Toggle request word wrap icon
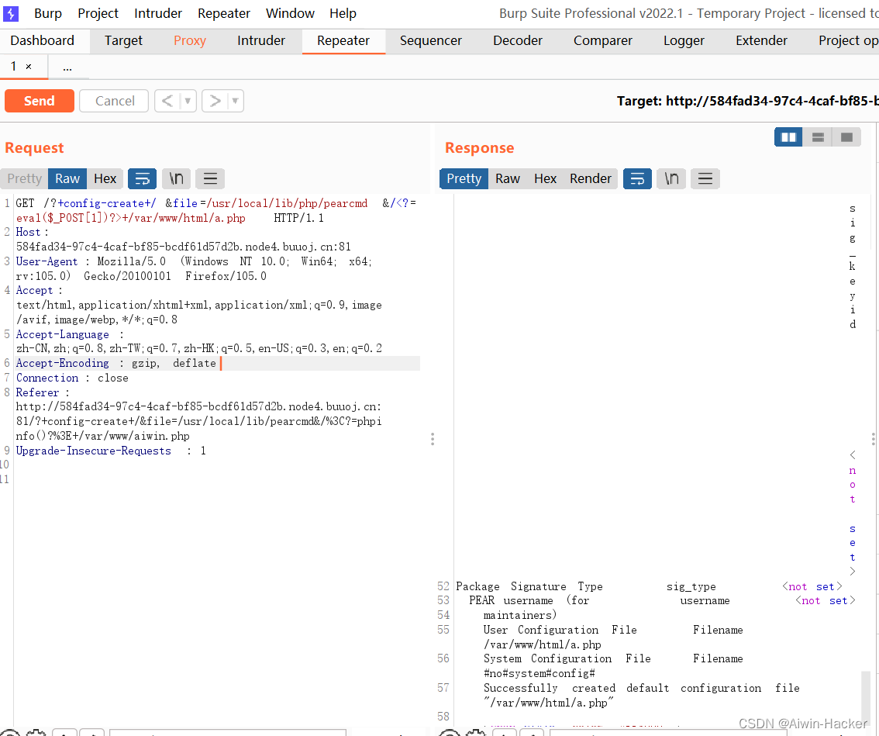 [143, 179]
